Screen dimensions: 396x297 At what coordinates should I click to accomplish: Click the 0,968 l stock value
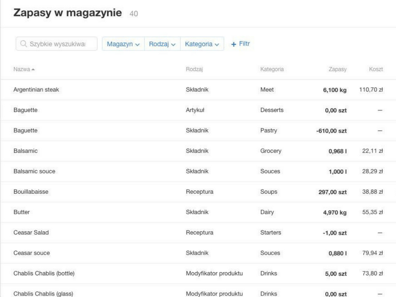tap(338, 151)
